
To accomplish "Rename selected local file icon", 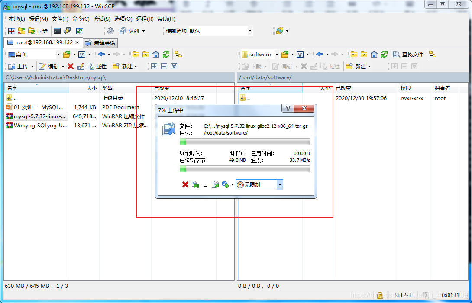I will 81,66.
